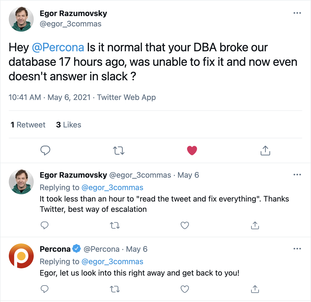311x302 pixels.
Task: Like Egor's "best way of escalation" reply
Action: coord(185,225)
